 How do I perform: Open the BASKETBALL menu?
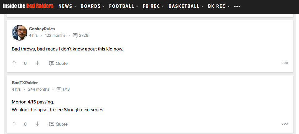[186, 6]
